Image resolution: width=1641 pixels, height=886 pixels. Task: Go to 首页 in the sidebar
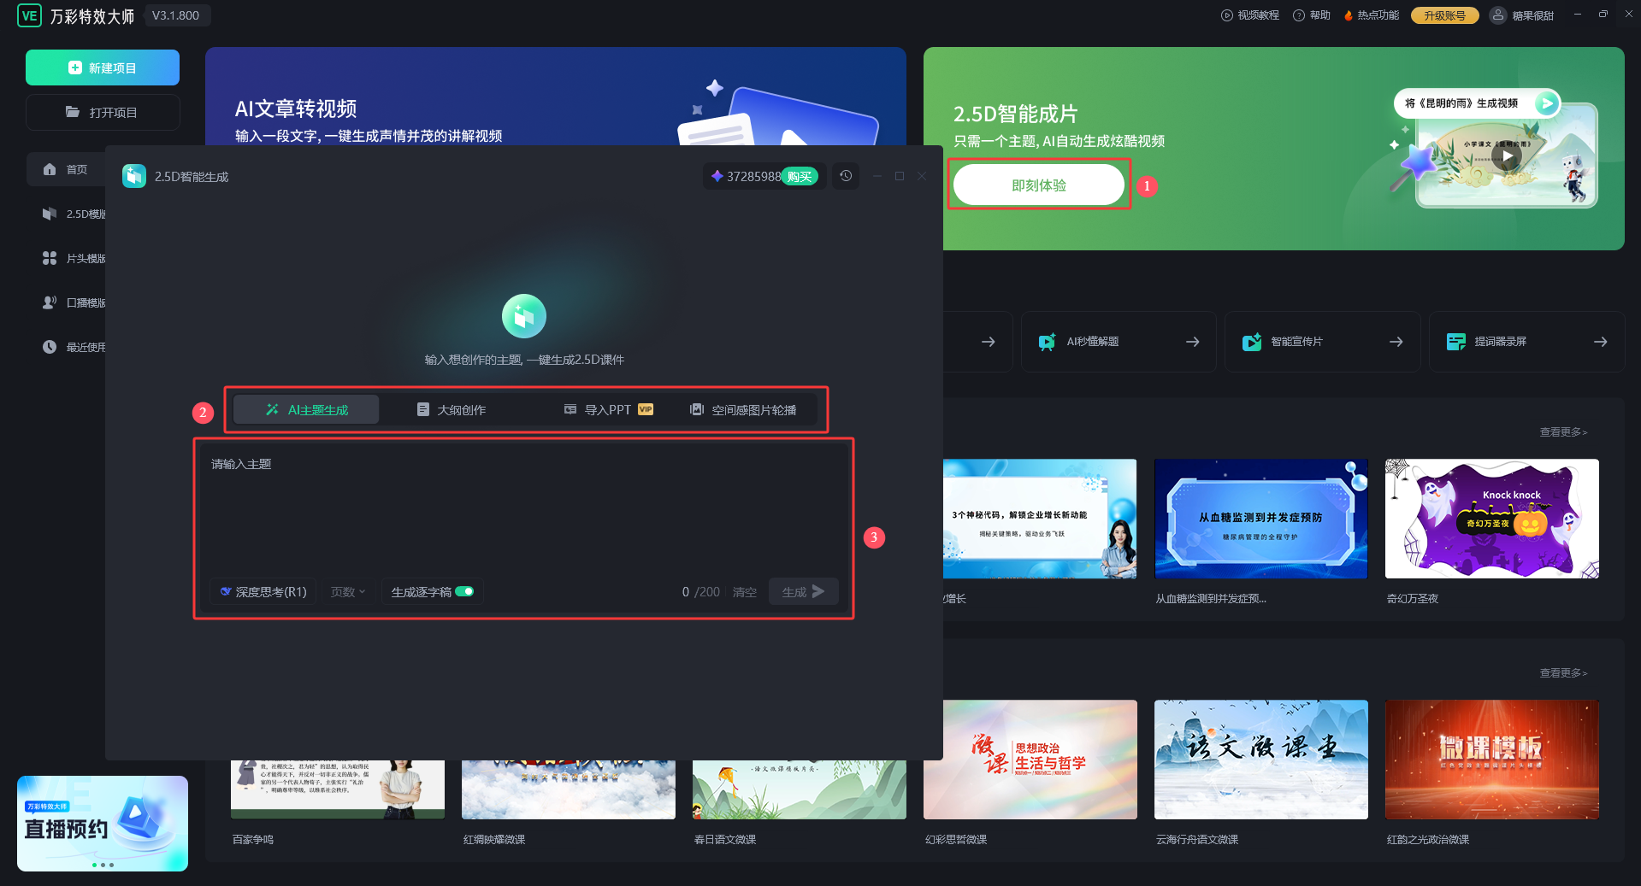coord(67,169)
